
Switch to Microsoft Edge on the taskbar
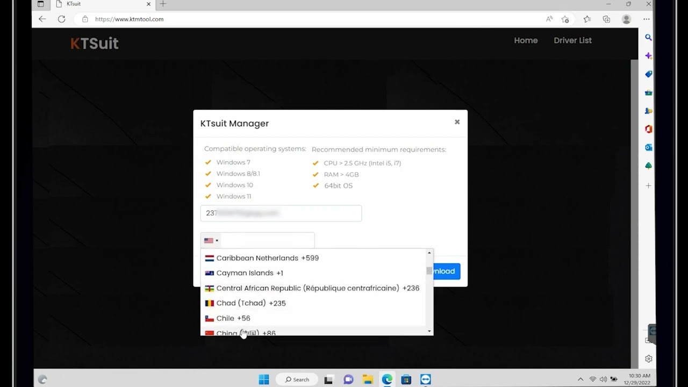click(387, 379)
